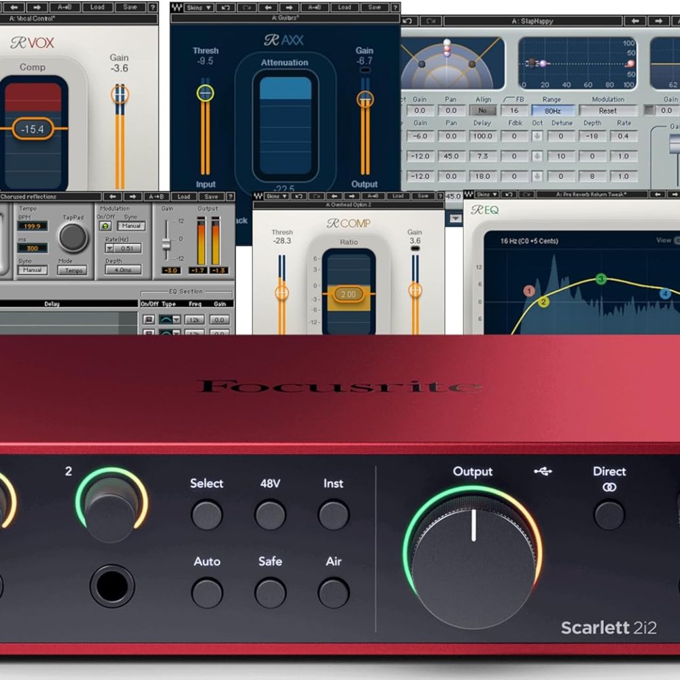Screen dimensions: 680x680
Task: Select EQ band 2 node in REQ graph
Action: pyautogui.click(x=543, y=302)
